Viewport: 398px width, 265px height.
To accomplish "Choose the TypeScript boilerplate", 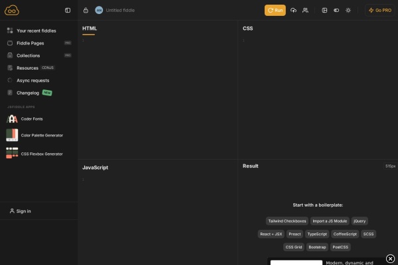I will point(317,234).
